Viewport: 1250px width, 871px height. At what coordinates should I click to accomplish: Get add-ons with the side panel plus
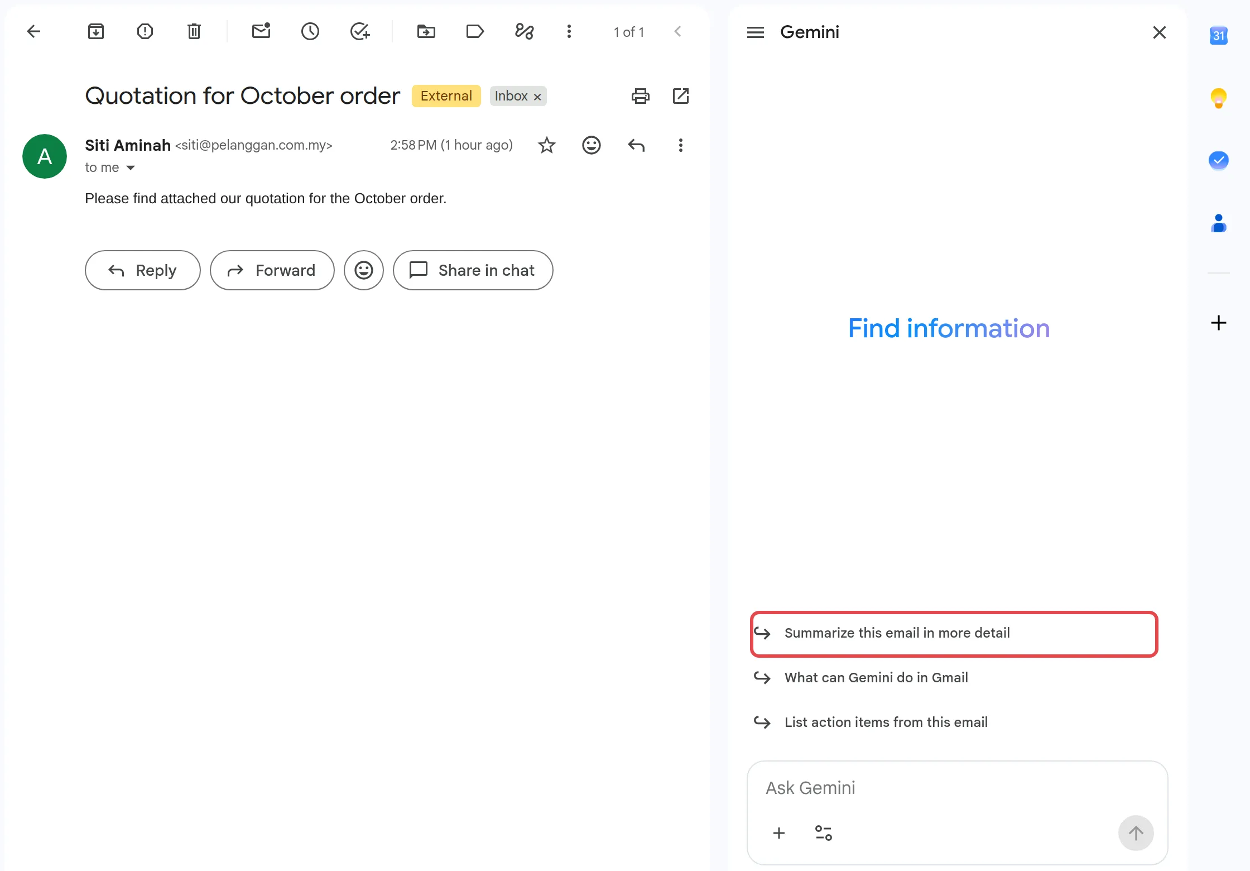coord(1219,323)
